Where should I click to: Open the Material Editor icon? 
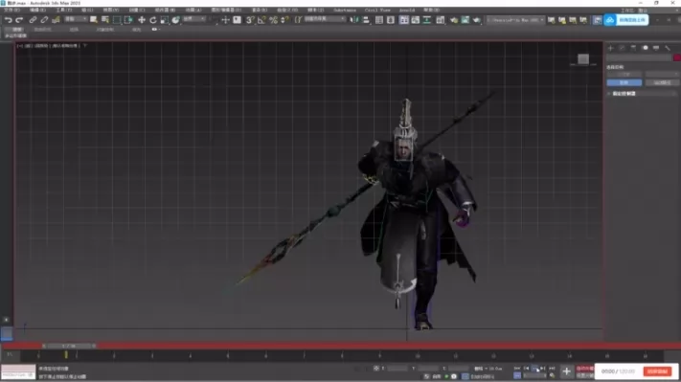point(441,20)
